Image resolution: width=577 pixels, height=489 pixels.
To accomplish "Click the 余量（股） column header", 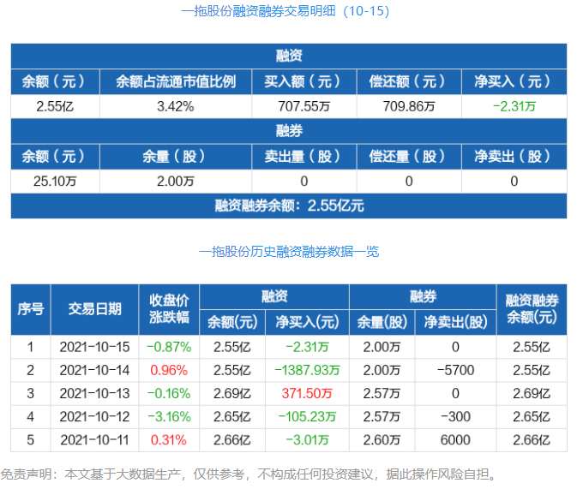I will [x=176, y=157].
